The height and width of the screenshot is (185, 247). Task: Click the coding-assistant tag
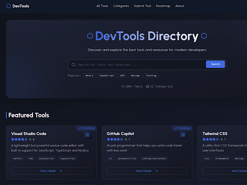[x=154, y=158]
